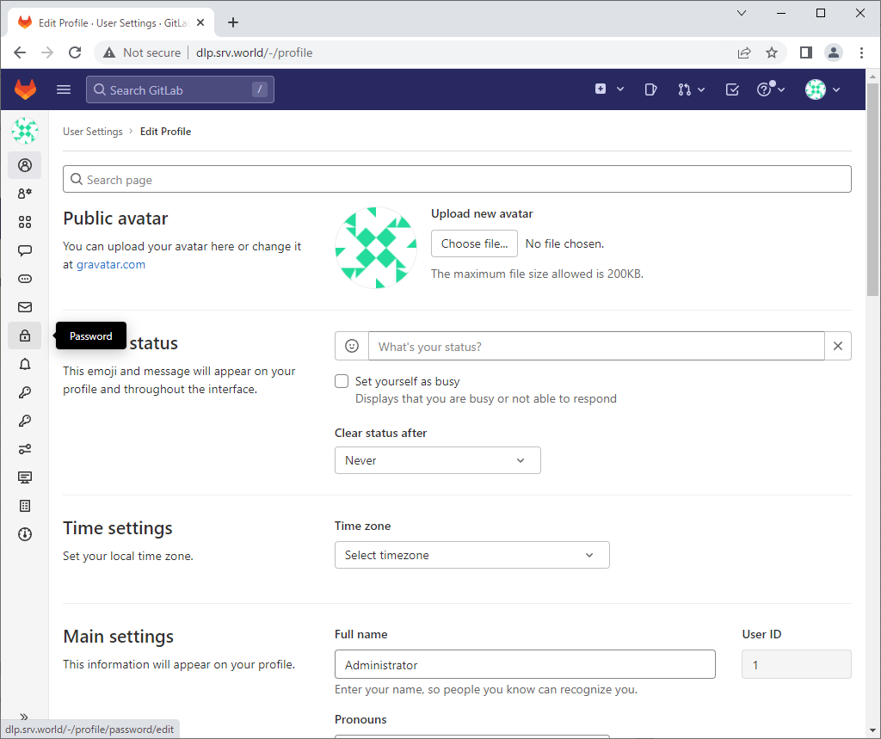Open Emails settings via the envelope icon
This screenshot has width=881, height=739.
click(24, 306)
